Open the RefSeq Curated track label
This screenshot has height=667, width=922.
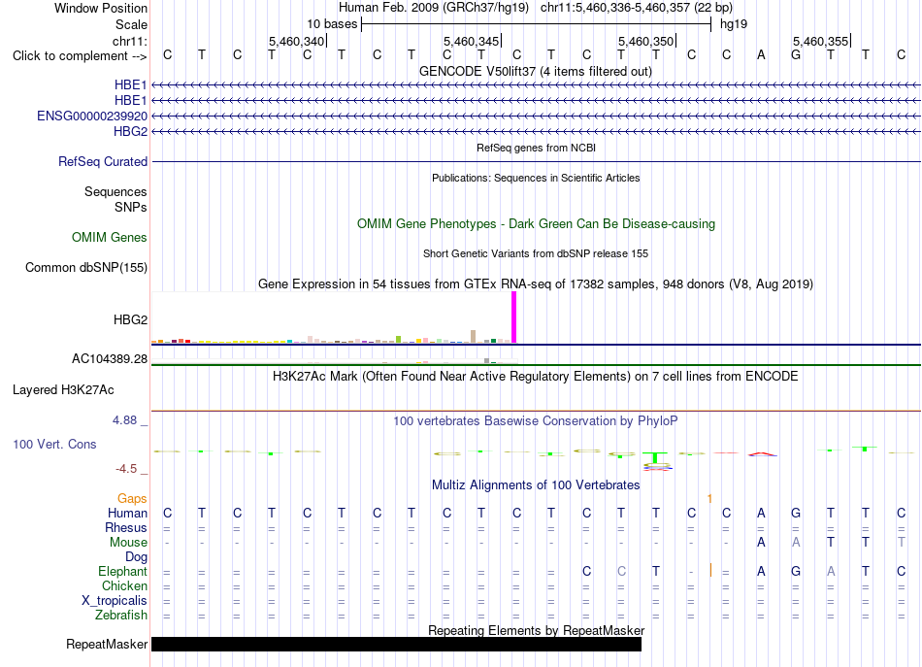[102, 161]
